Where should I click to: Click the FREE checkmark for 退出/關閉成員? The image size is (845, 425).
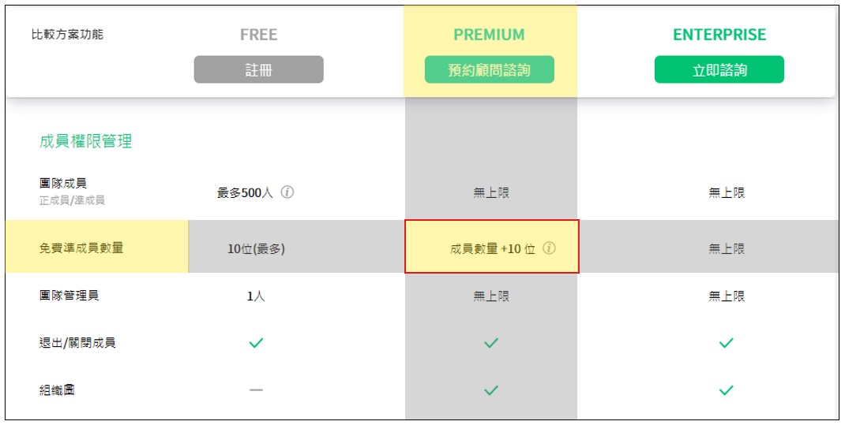pyautogui.click(x=256, y=343)
